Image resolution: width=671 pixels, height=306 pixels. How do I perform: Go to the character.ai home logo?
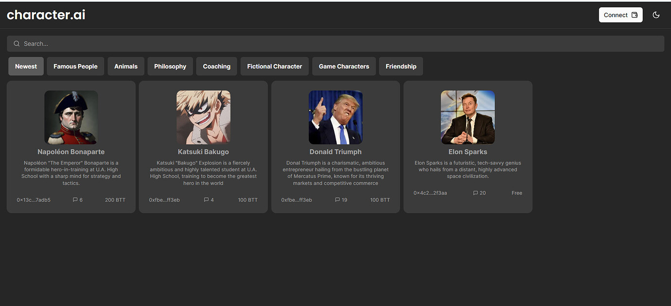pos(46,15)
